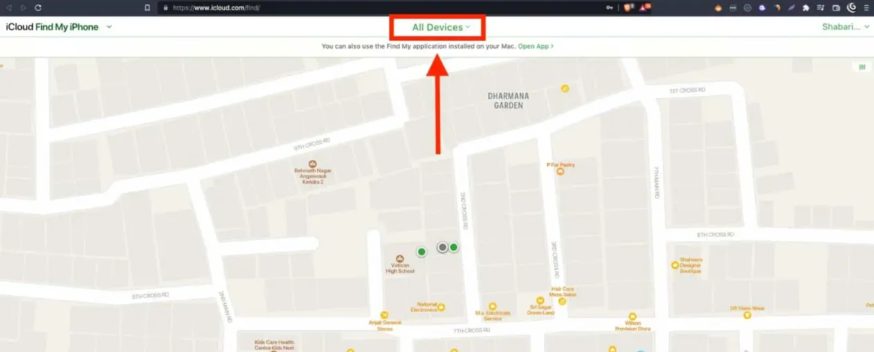874x352 pixels.
Task: Click the Hair Care Mens Salon label
Action: (x=563, y=292)
